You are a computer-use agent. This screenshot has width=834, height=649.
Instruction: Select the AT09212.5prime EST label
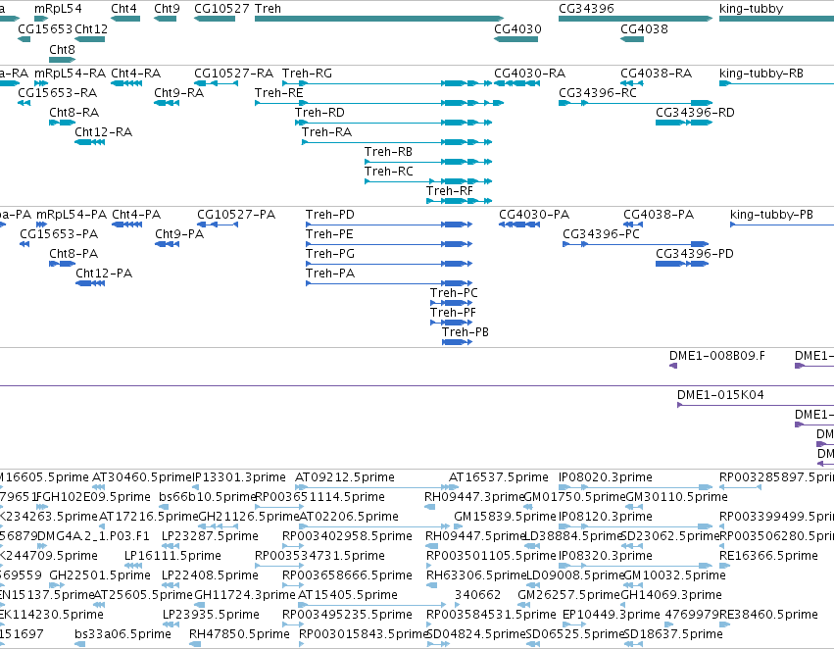pos(345,477)
